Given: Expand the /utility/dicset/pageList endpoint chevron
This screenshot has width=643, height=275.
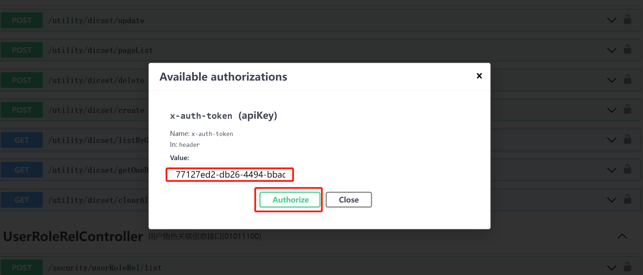Looking at the screenshot, I should click(x=611, y=50).
